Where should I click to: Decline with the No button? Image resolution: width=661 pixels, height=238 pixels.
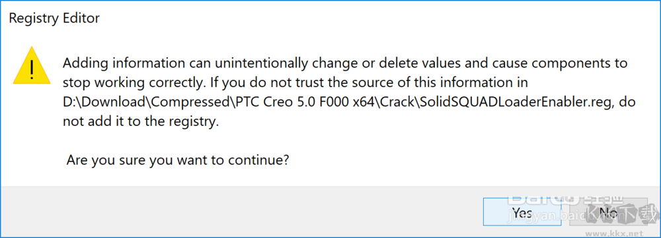coord(607,212)
